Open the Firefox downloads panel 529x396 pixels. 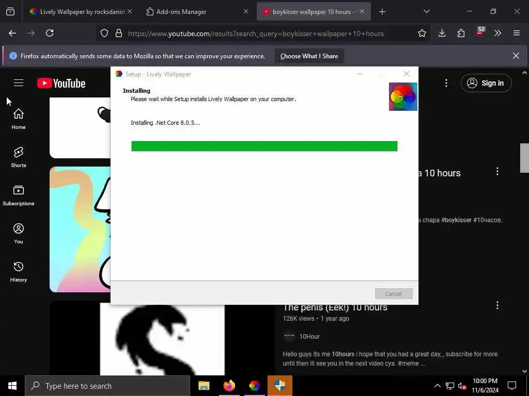[x=442, y=33]
